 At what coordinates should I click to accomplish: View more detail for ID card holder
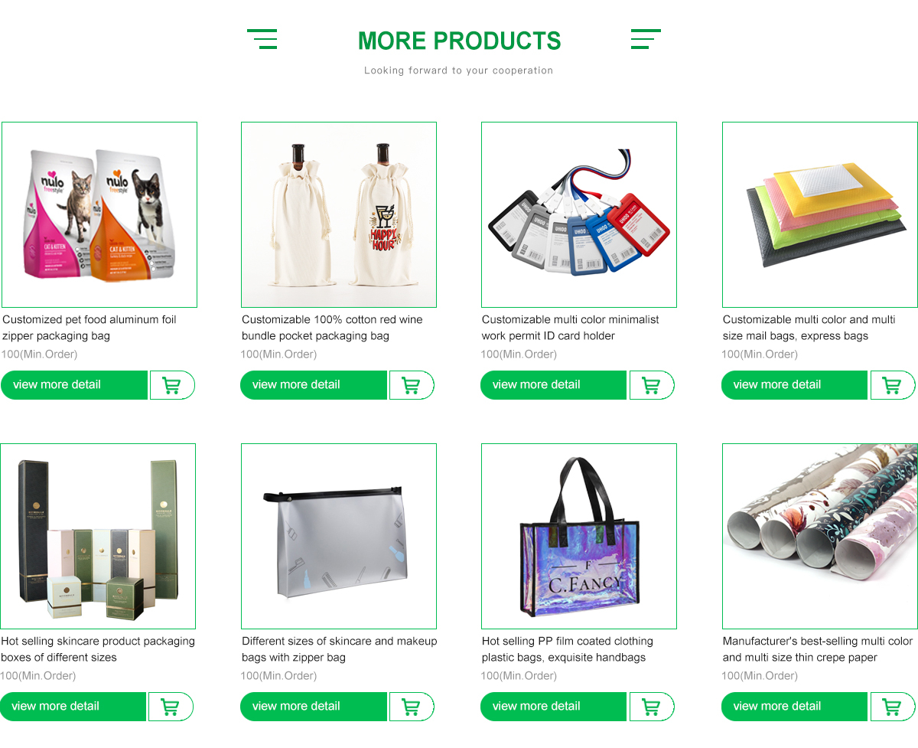click(553, 385)
